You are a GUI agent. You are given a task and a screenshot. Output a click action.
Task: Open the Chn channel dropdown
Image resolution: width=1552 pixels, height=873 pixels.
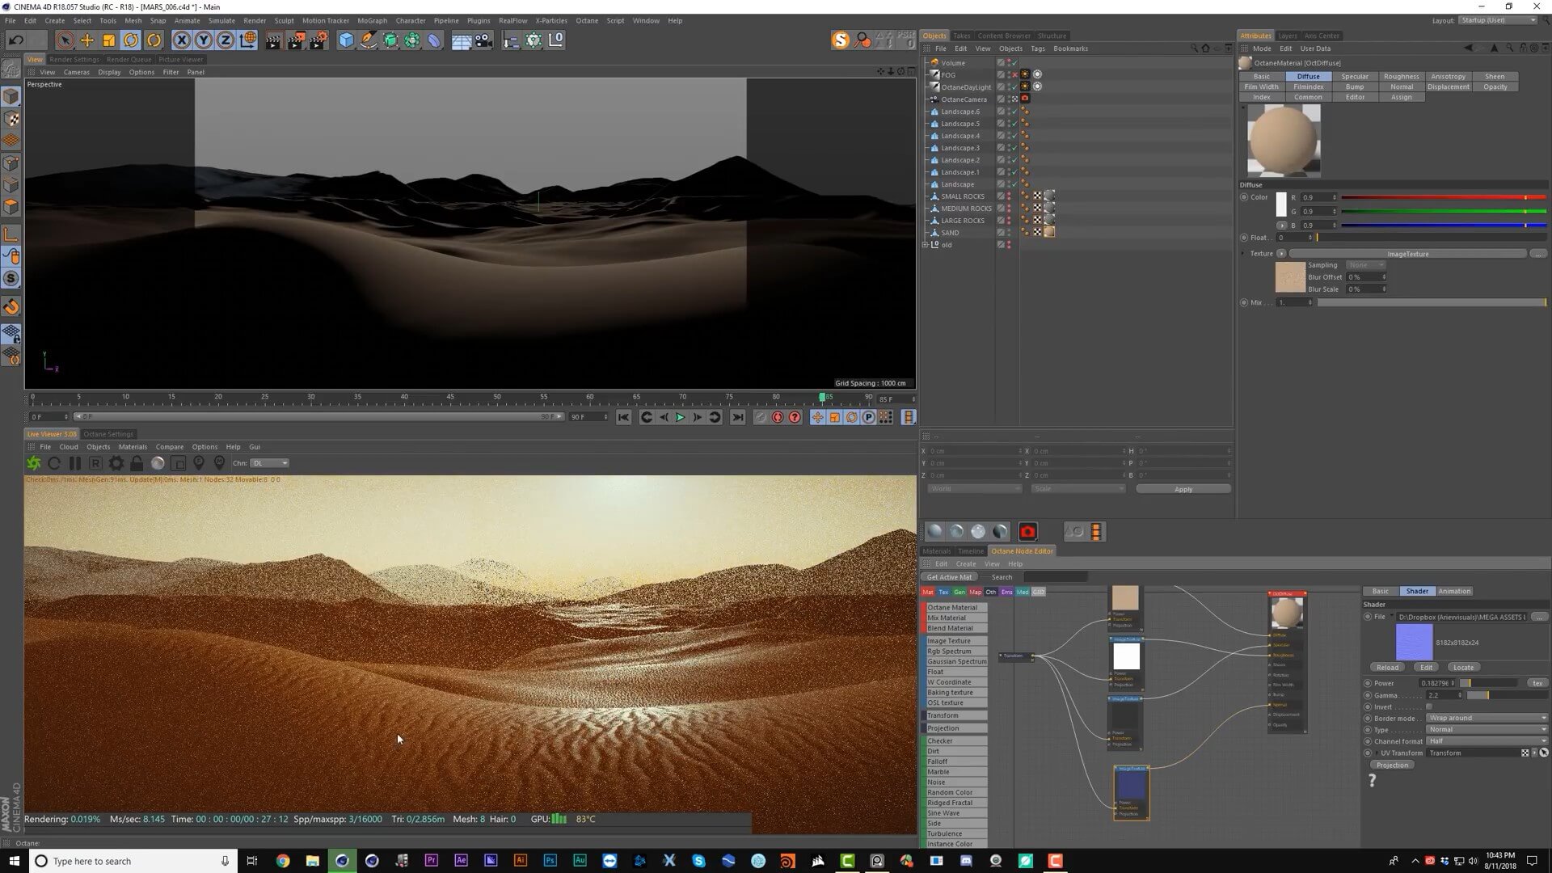coord(269,463)
